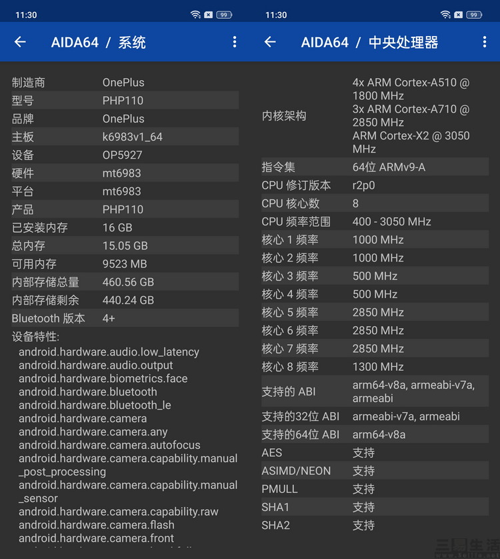The height and width of the screenshot is (559, 500).
Task: Select the 核心 3 频率 row
Action: [x=375, y=276]
